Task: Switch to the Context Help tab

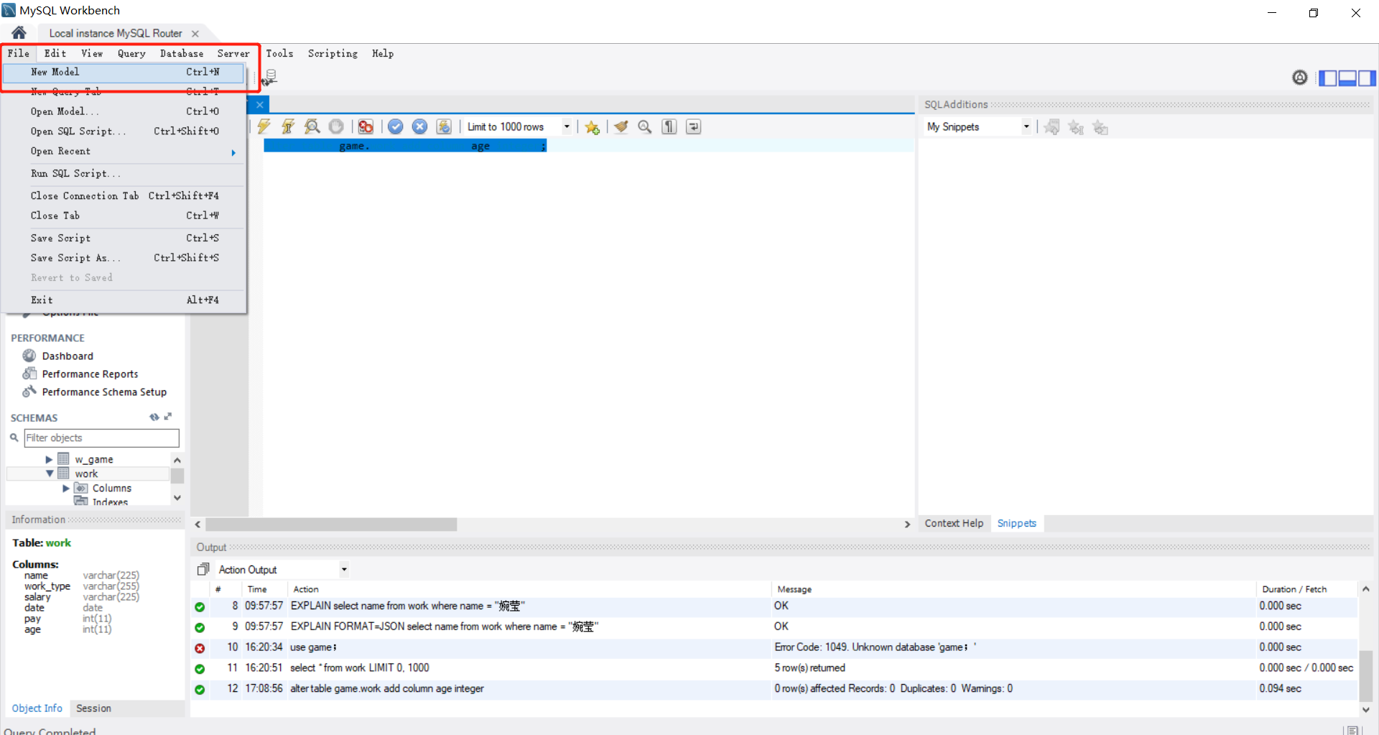Action: [954, 523]
